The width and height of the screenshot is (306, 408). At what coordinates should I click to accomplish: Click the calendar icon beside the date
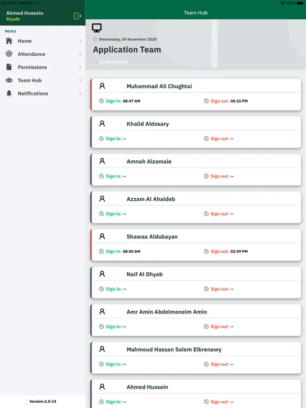(x=95, y=39)
